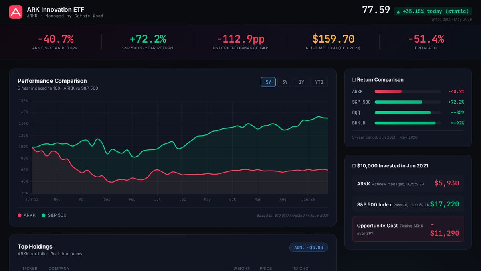Click the QQQ return progress bar
Viewport: 481px width, 271px height.
click(408, 113)
